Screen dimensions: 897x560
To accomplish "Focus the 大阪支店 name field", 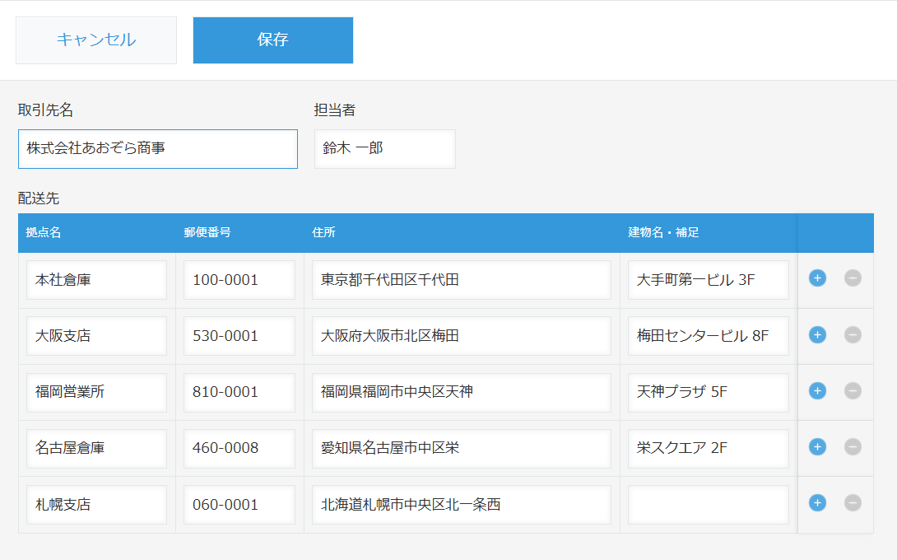I will click(96, 336).
